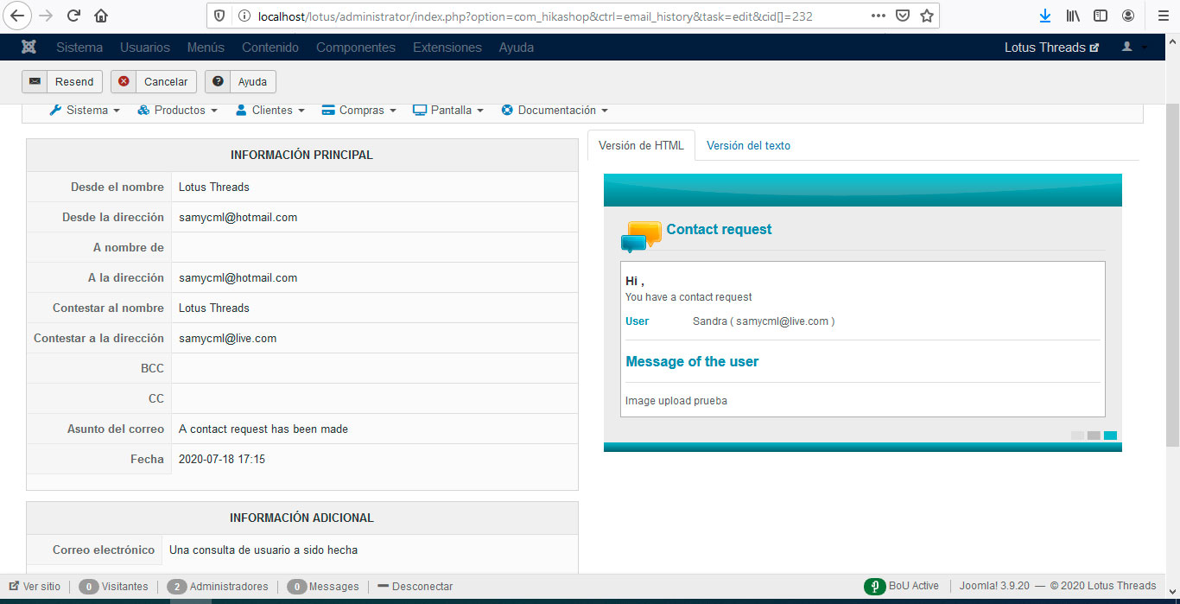Click the Contact request chat bubbles icon
1180x604 pixels.
[641, 236]
